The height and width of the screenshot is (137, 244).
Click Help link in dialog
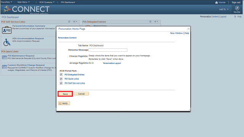point(187,33)
